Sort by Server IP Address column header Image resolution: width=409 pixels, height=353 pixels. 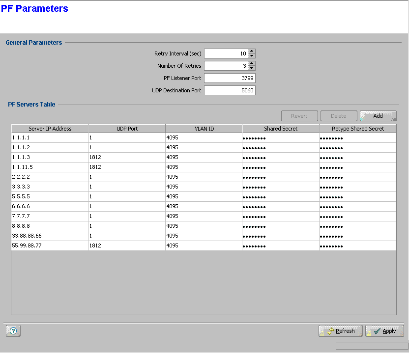click(x=50, y=129)
